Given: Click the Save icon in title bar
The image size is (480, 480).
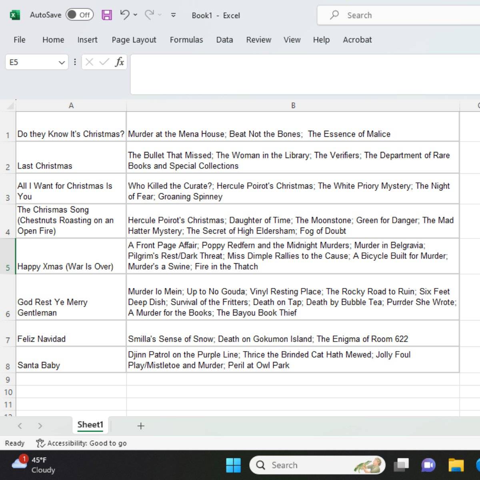Looking at the screenshot, I should click(x=107, y=15).
